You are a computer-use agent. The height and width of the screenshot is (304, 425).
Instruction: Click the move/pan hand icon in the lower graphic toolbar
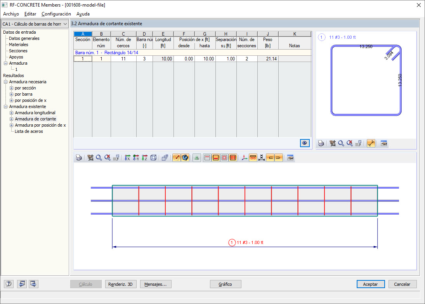[90, 158]
